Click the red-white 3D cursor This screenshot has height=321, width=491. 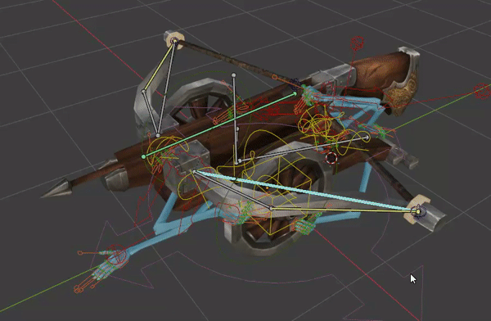coord(331,158)
